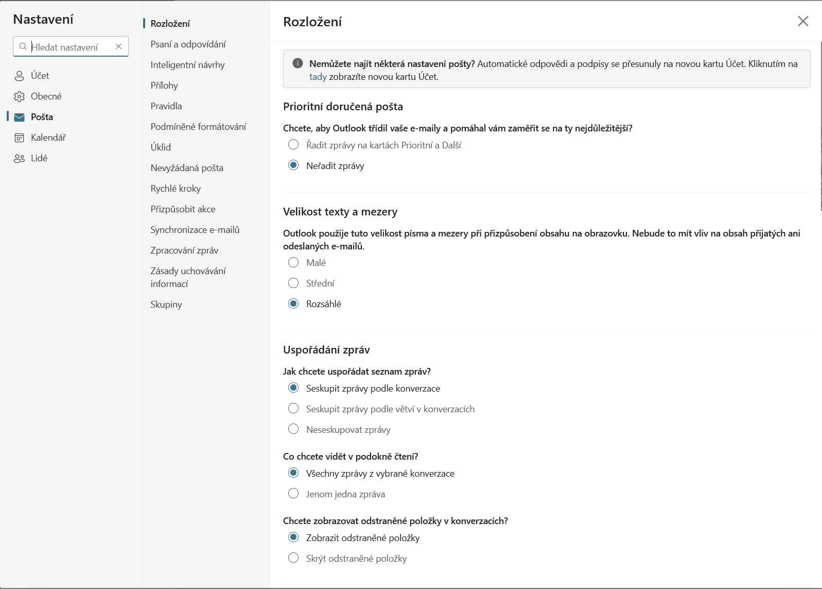822x589 pixels.
Task: Click the Lidé people icon
Action: click(x=19, y=158)
